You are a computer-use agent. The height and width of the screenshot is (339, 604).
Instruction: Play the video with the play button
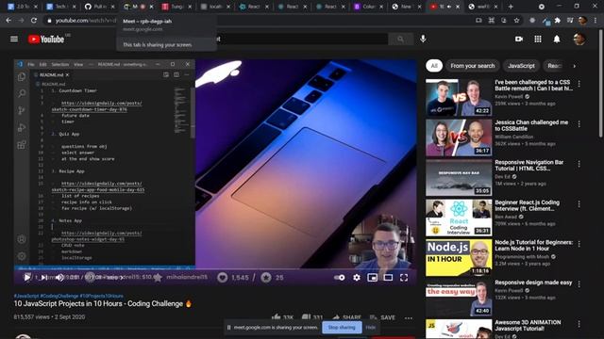point(27,277)
